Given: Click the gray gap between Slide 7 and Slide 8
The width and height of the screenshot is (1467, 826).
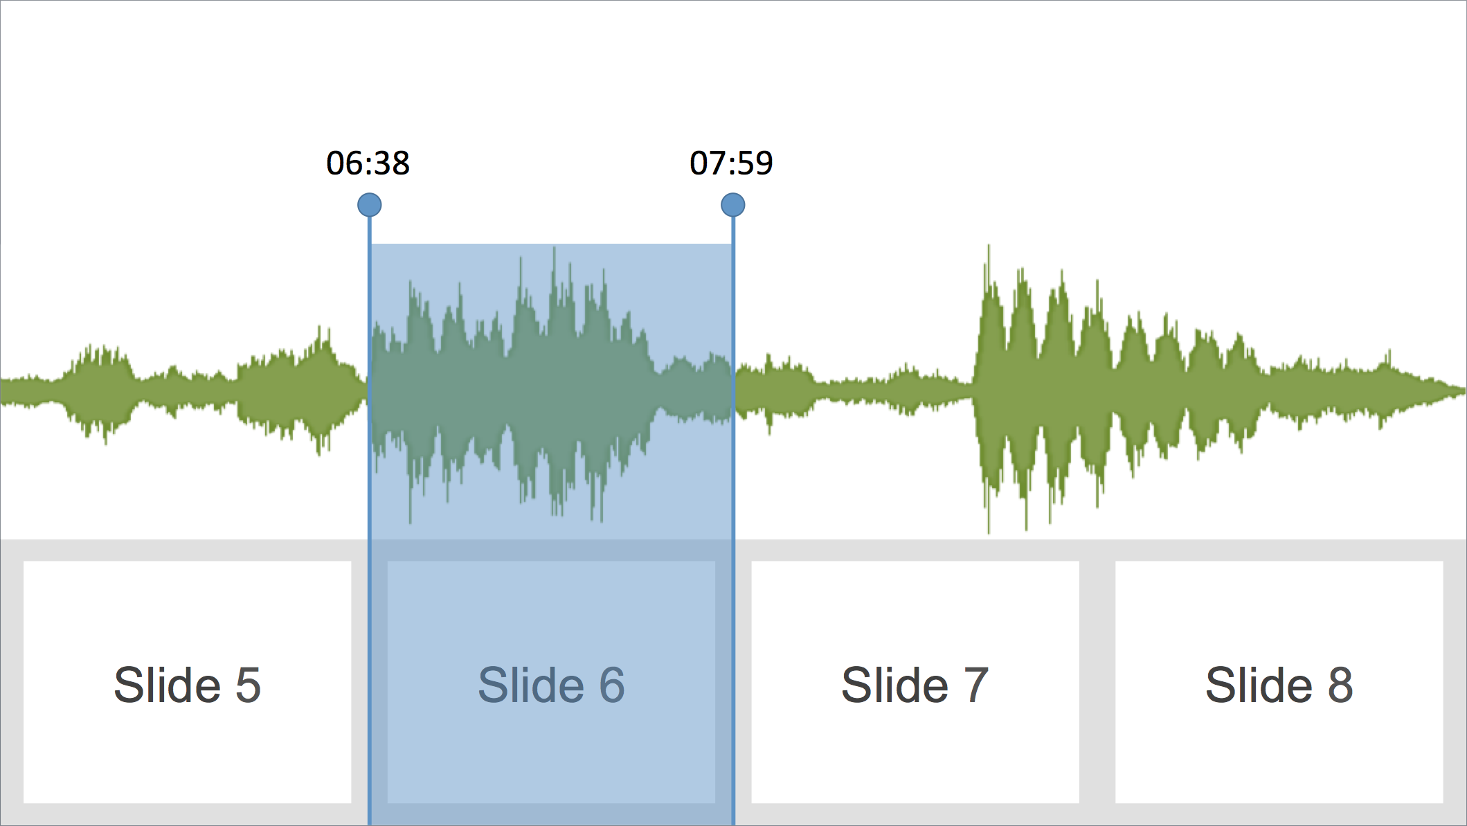Looking at the screenshot, I should point(1097,682).
